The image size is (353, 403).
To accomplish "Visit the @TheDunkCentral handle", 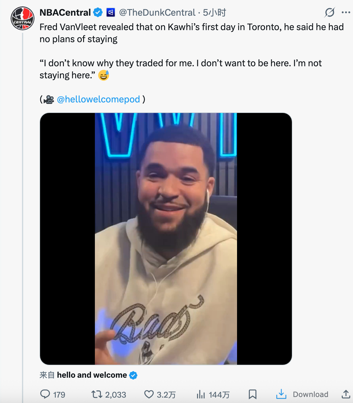I will tap(157, 13).
